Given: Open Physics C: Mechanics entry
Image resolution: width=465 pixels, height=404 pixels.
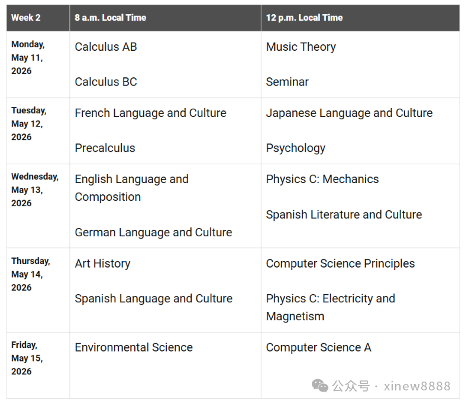Looking at the screenshot, I should pyautogui.click(x=322, y=180).
